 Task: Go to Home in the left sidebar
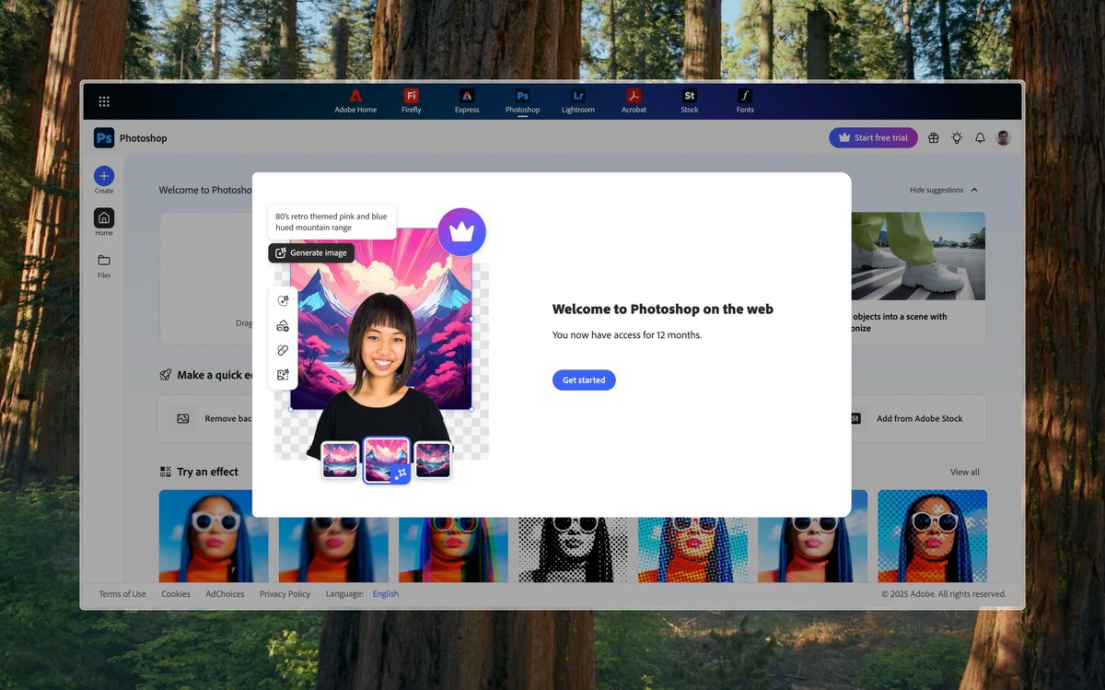(x=103, y=220)
